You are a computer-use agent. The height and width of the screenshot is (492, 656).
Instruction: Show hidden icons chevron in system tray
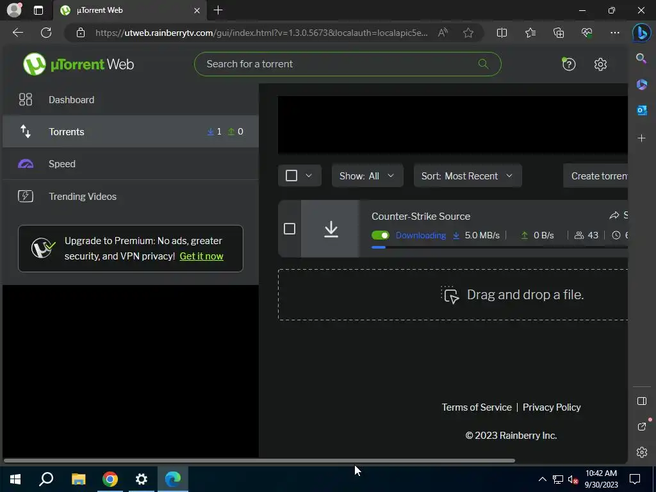(542, 479)
